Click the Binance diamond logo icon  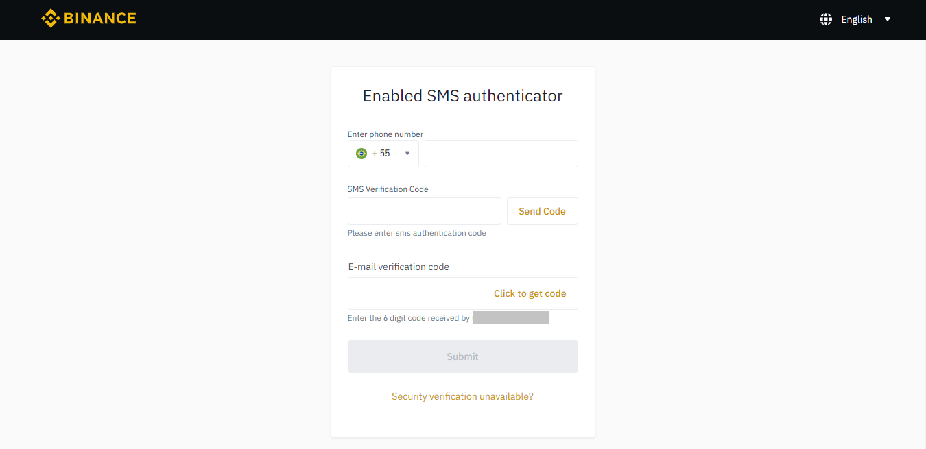pos(50,19)
